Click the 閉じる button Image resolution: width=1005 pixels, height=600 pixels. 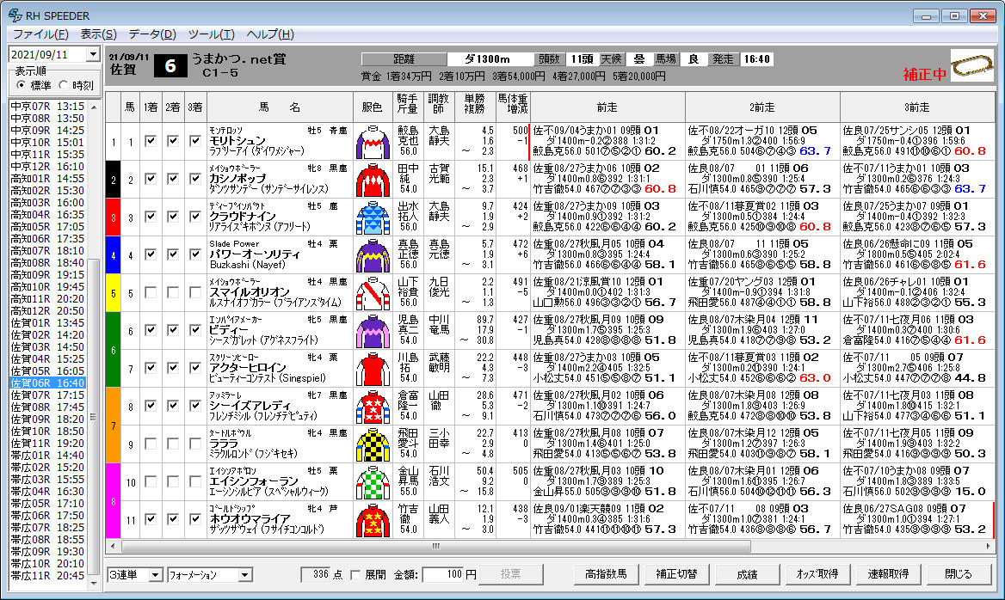tap(959, 574)
